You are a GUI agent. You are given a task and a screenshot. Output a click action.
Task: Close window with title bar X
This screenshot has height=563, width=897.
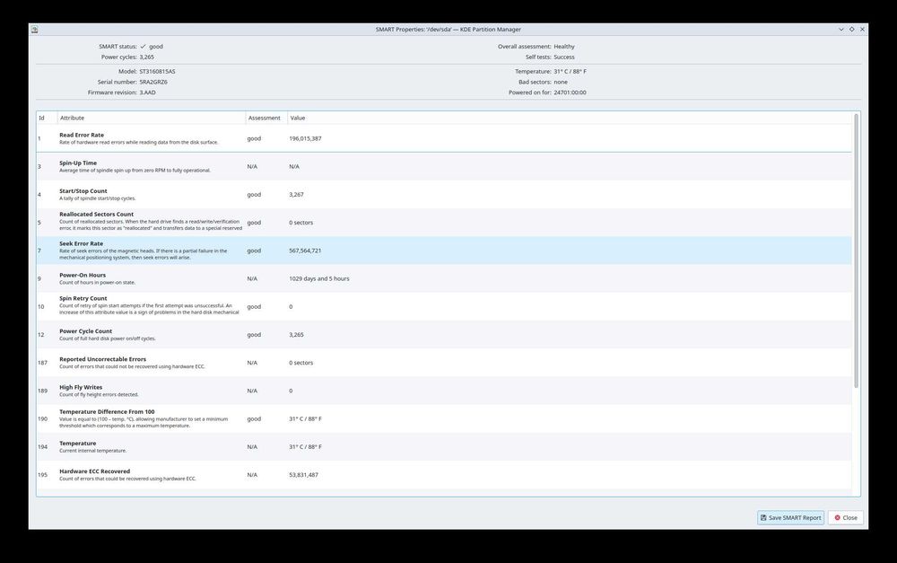pos(862,30)
